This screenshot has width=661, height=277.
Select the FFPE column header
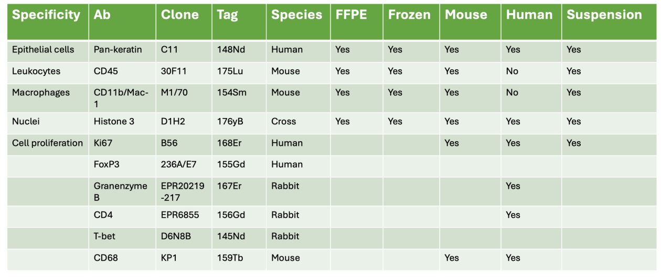click(351, 15)
